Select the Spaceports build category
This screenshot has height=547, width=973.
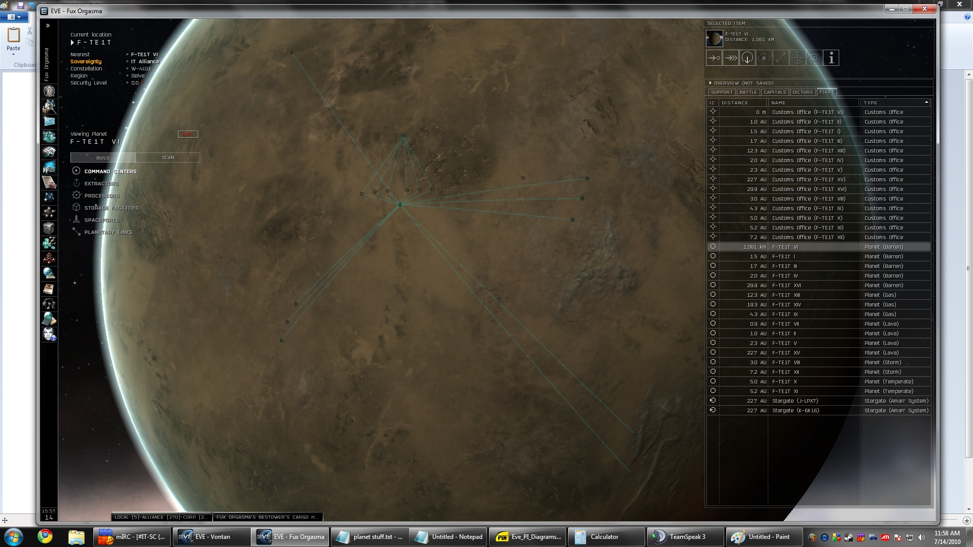(101, 220)
